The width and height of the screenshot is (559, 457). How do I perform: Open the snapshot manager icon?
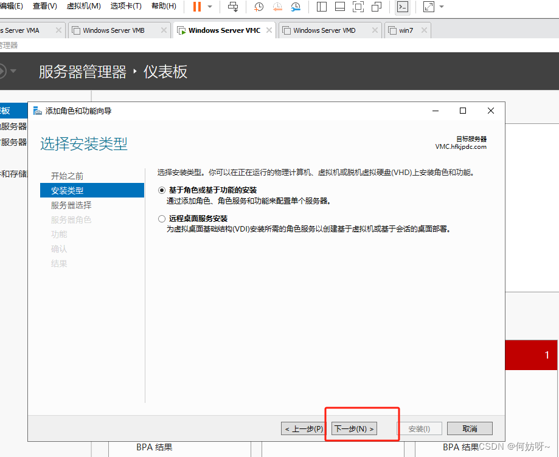point(296,7)
